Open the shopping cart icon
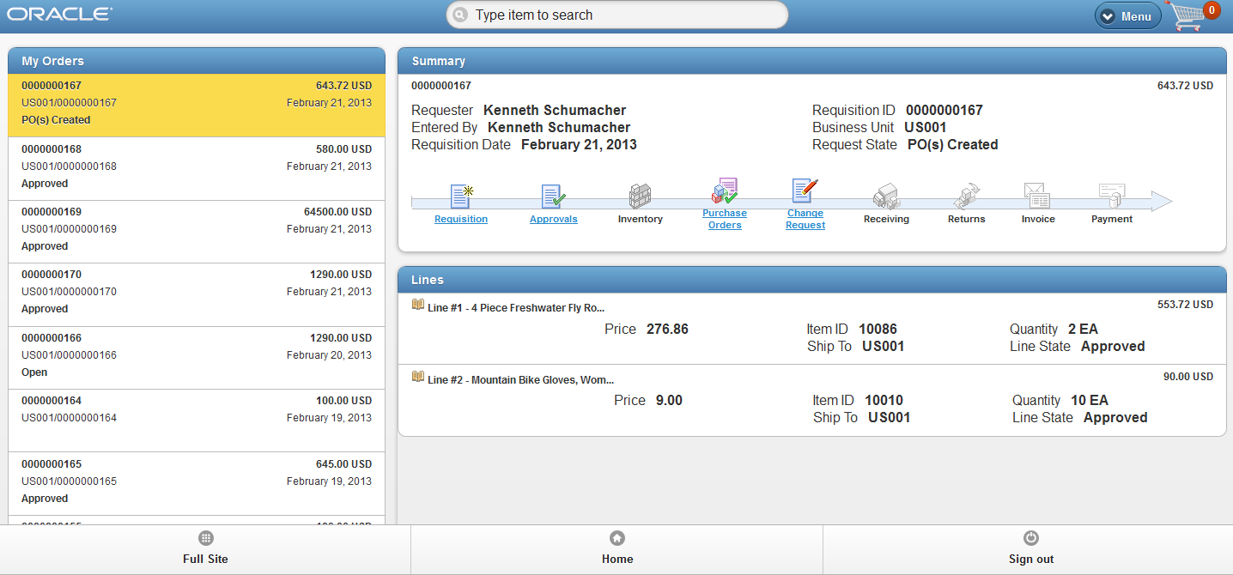This screenshot has width=1233, height=575. (1188, 17)
